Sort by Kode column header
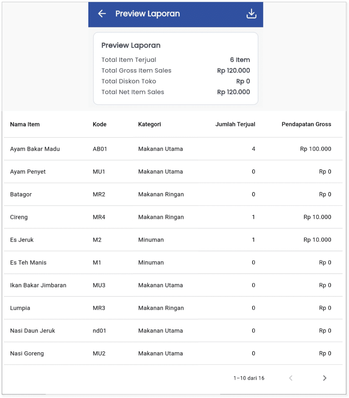 [99, 124]
